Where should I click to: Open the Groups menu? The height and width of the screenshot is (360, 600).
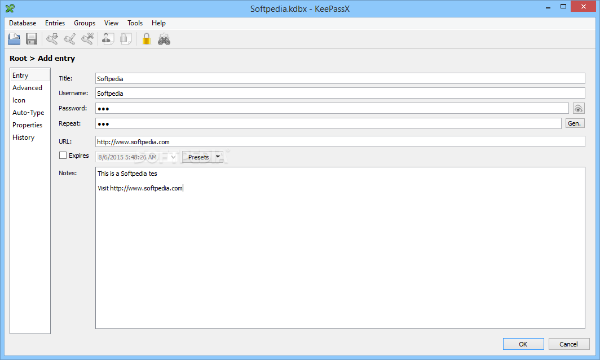(85, 23)
